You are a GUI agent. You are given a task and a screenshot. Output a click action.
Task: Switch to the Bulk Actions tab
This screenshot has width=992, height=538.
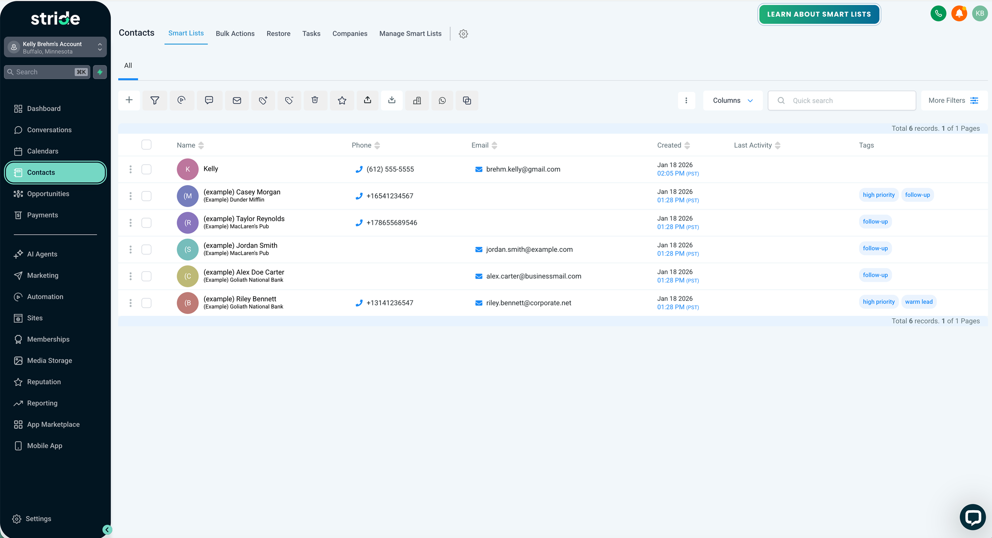235,34
